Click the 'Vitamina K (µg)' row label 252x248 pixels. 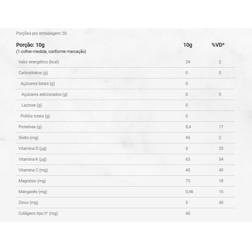32,159
